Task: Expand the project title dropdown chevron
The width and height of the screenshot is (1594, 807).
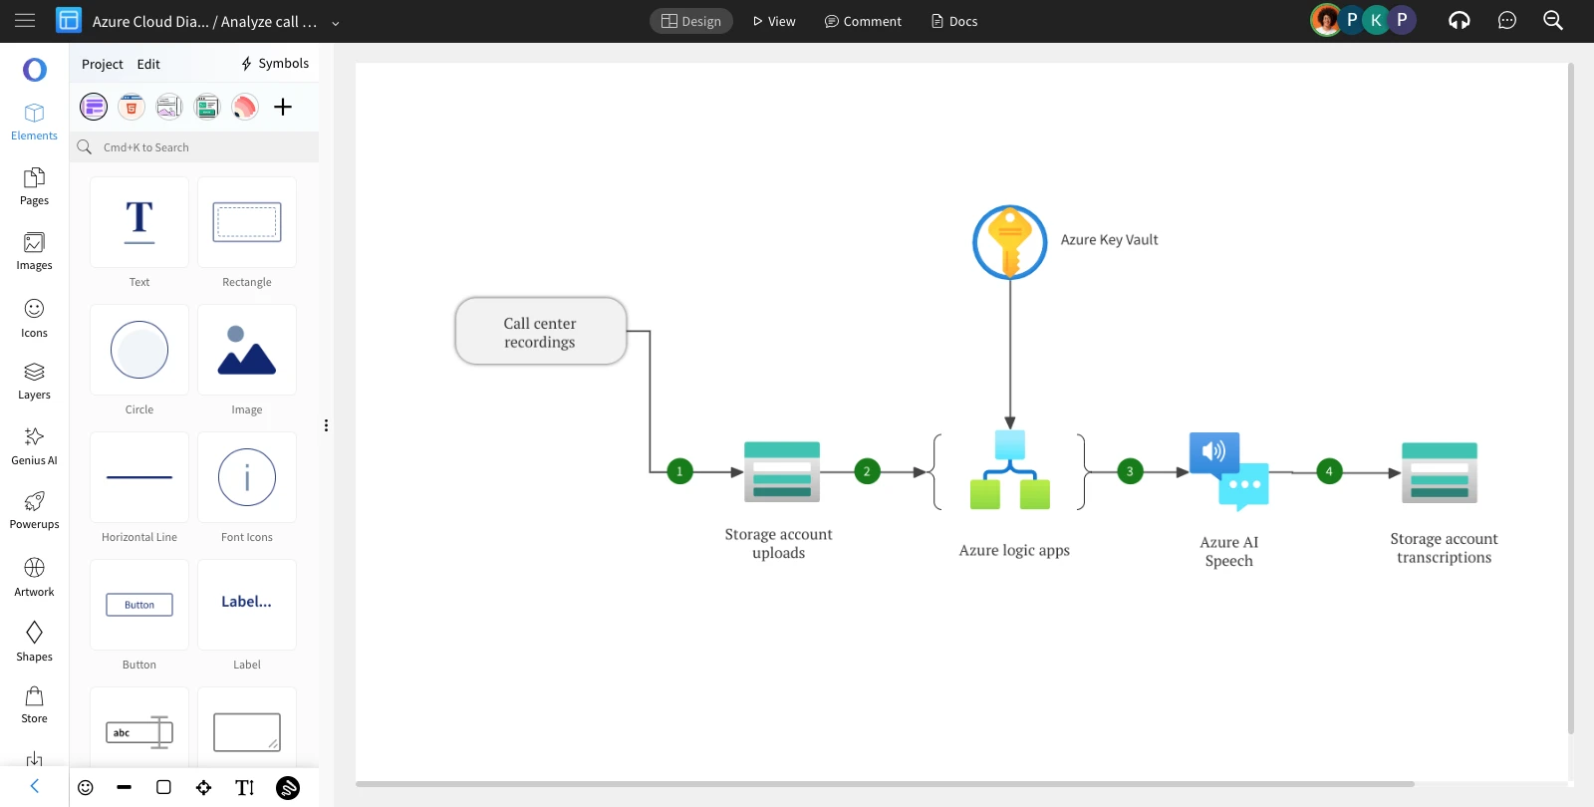Action: point(336,23)
